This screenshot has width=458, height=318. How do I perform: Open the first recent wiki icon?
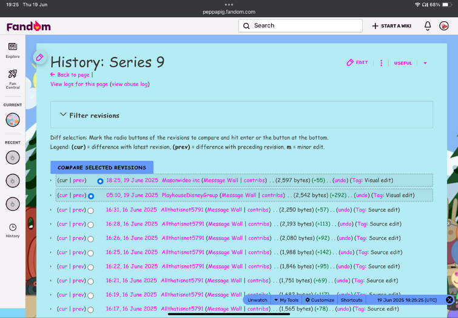coord(13,157)
